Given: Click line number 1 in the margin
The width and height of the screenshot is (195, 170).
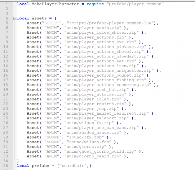Looking at the screenshot, I should pos(7,4).
